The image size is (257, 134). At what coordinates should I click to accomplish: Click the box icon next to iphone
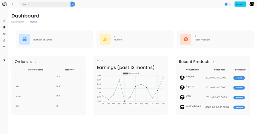point(182,78)
